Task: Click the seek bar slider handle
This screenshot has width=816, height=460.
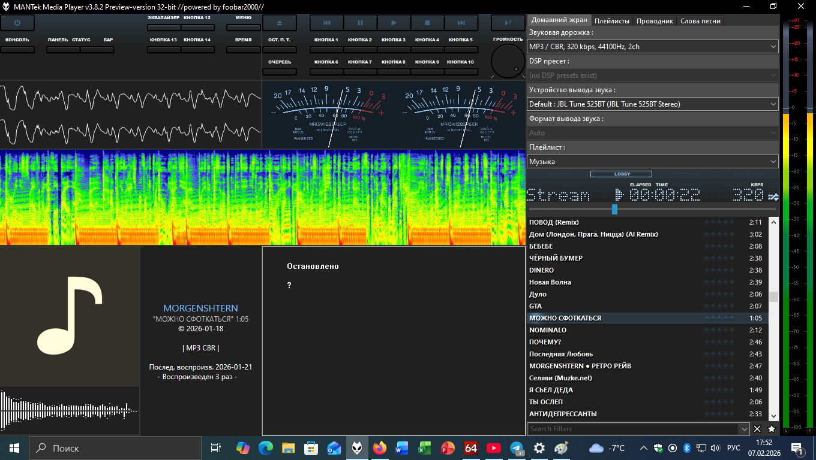Action: tap(614, 209)
